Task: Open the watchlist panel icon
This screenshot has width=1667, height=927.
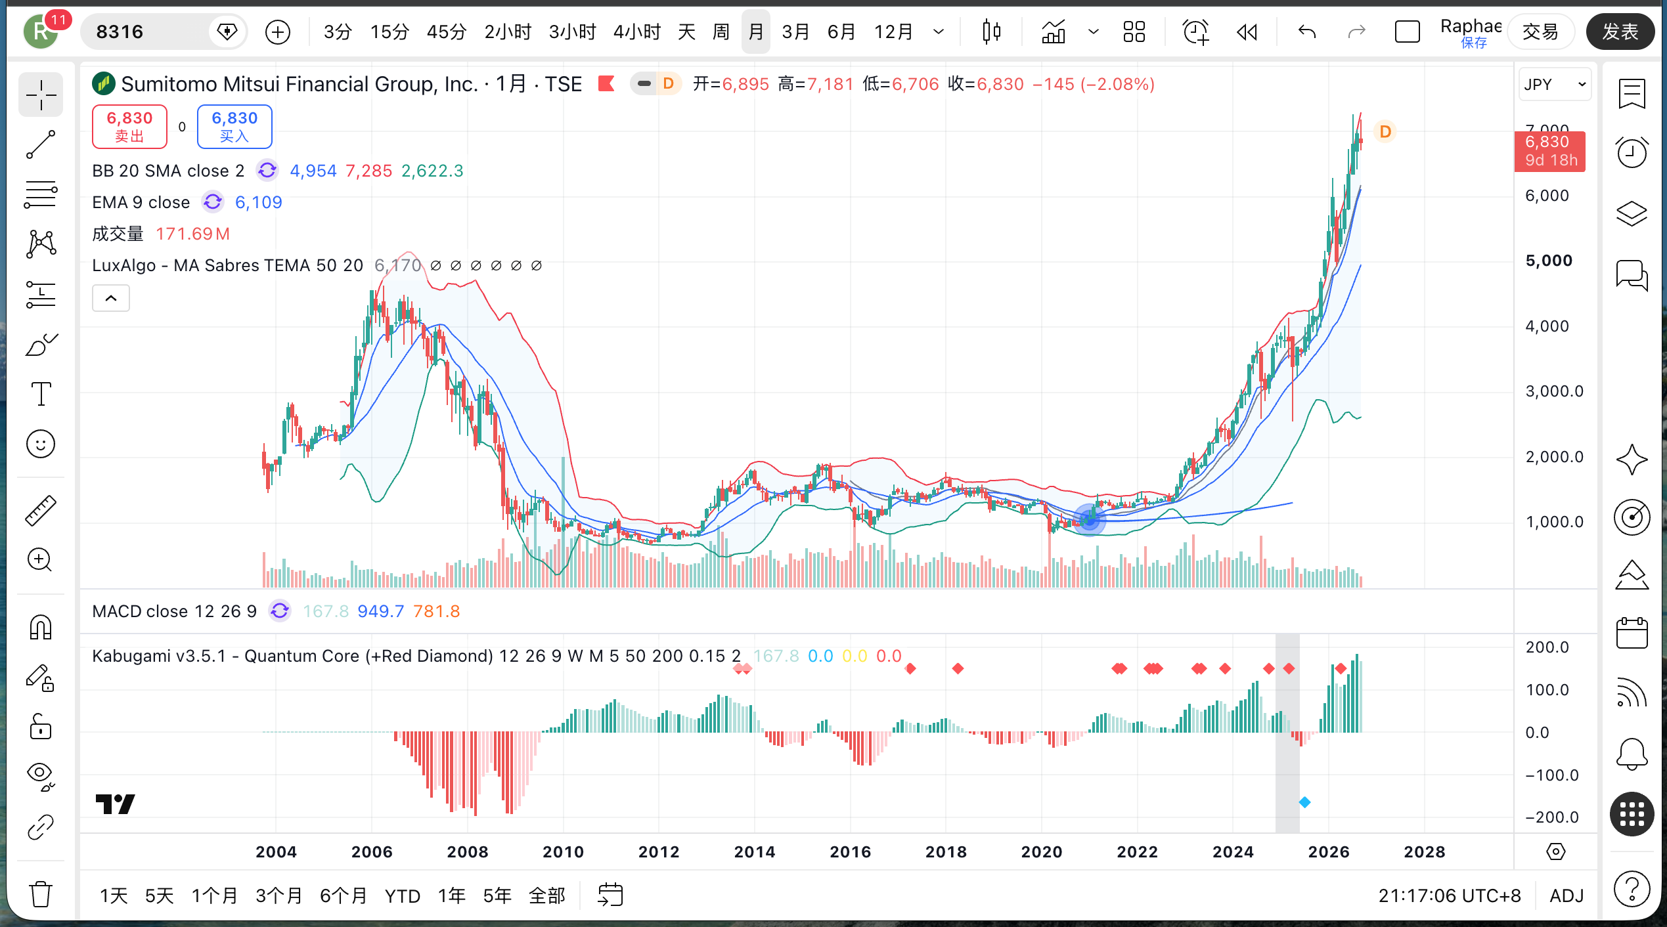Action: [x=1632, y=95]
